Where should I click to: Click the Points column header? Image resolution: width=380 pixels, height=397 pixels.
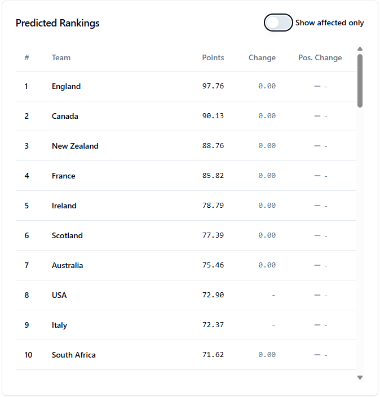pos(213,57)
